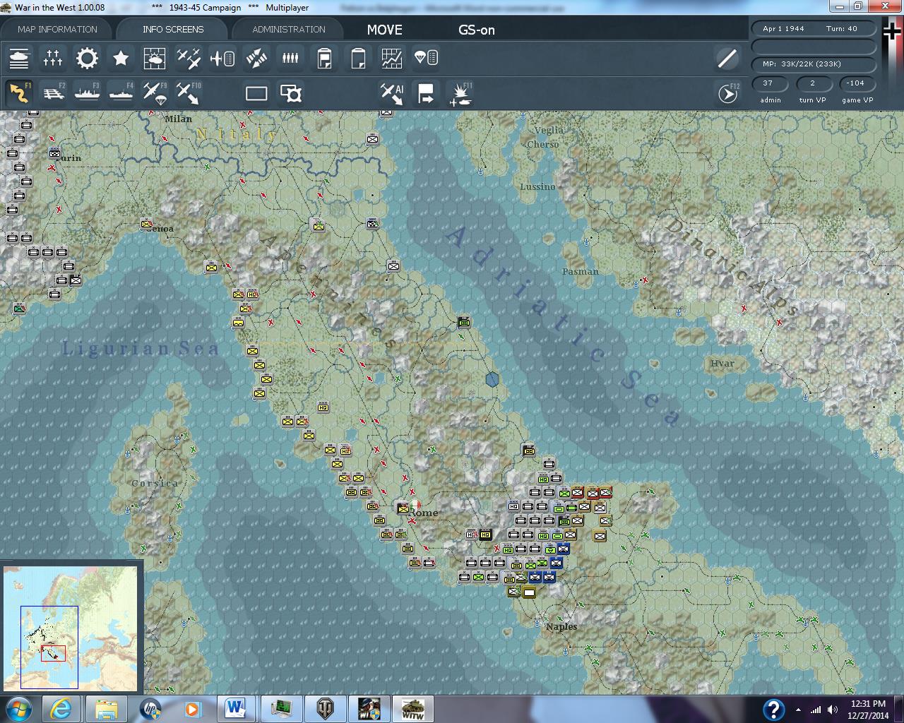The width and height of the screenshot is (904, 723).
Task: Click the Naples city label
Action: (x=561, y=626)
